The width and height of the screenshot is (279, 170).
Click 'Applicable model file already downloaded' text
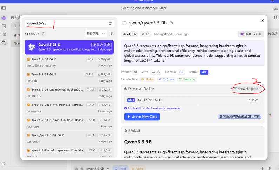tap(154, 108)
